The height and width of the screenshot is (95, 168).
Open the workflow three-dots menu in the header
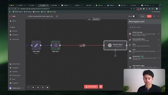tap(158, 16)
